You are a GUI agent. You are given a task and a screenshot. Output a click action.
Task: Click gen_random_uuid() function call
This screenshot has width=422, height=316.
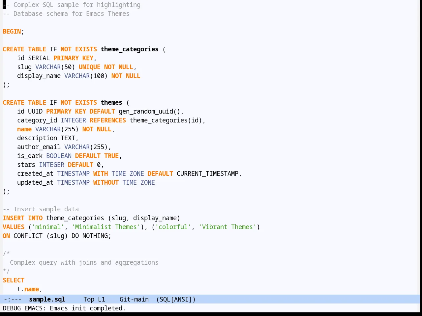(x=149, y=111)
